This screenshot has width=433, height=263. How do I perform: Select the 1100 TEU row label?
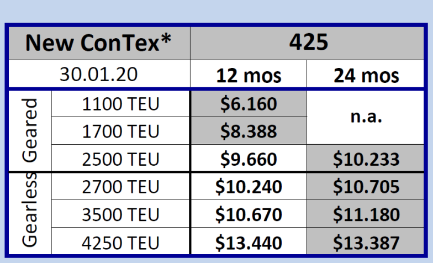pos(120,103)
